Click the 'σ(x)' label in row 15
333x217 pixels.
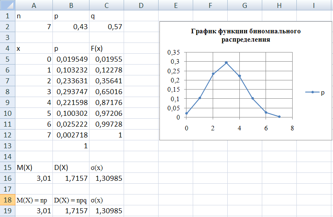tap(107, 167)
